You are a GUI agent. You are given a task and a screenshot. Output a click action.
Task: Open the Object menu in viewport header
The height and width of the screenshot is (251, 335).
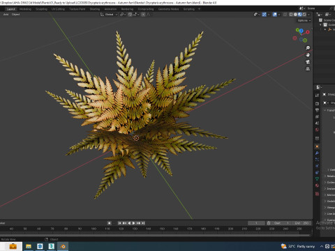pos(15,15)
